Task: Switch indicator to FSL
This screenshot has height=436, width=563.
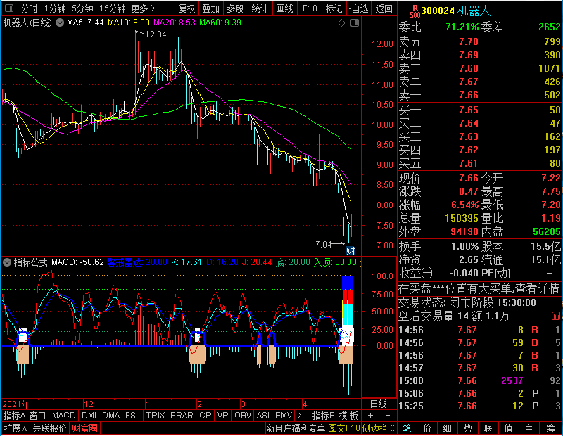Action: tap(133, 416)
